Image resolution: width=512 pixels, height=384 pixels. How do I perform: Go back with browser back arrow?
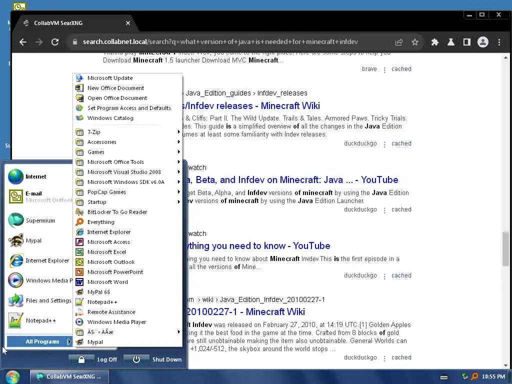coord(23,42)
